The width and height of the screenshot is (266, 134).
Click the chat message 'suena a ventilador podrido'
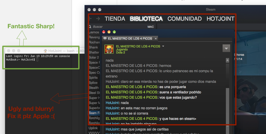180,92
